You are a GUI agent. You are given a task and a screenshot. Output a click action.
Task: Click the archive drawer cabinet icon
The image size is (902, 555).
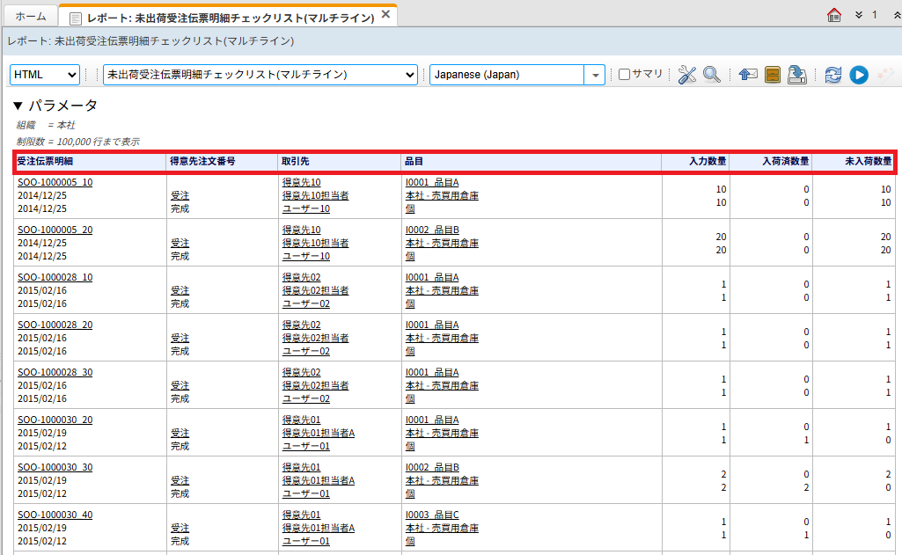pyautogui.click(x=773, y=75)
